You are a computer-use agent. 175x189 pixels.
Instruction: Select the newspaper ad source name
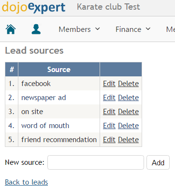pyautogui.click(x=44, y=98)
